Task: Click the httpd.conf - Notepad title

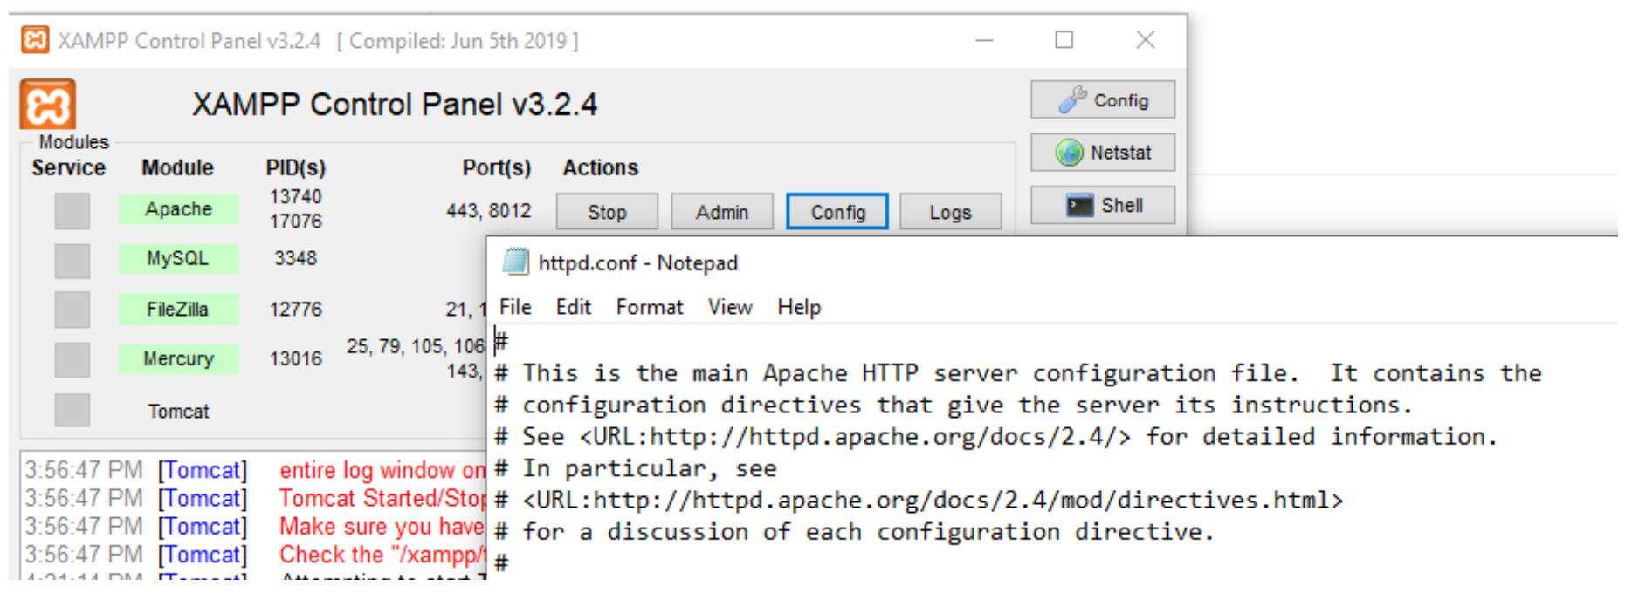Action: point(637,262)
